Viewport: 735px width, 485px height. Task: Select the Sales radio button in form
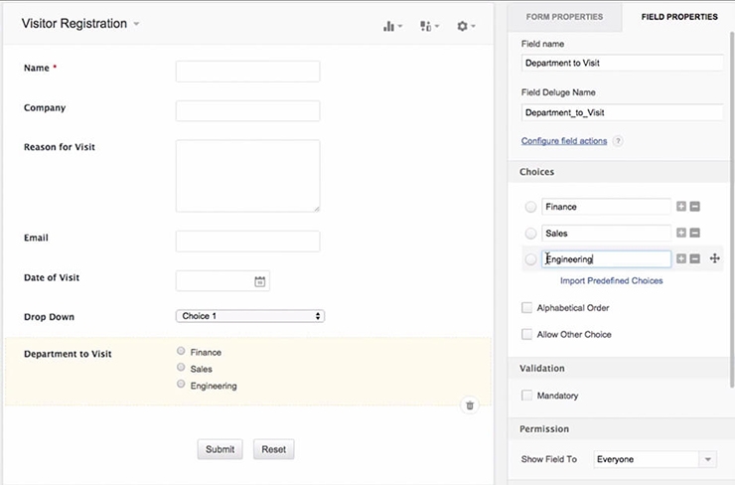(x=181, y=368)
